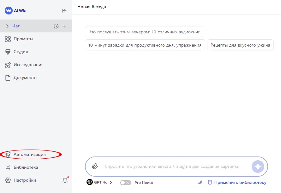Click Применить Библиотеку link

(x=240, y=182)
